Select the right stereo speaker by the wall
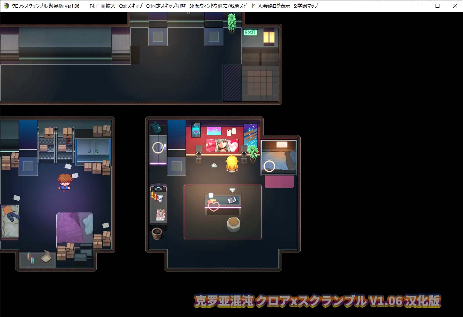Image resolution: width=463 pixels, height=317 pixels. [243, 153]
